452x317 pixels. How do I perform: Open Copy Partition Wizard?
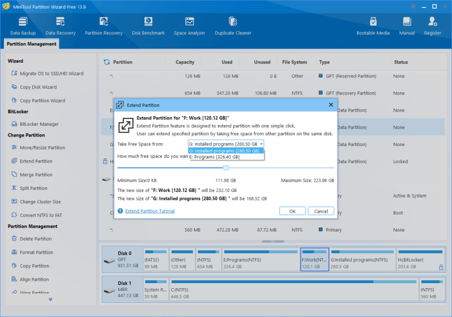(x=38, y=101)
